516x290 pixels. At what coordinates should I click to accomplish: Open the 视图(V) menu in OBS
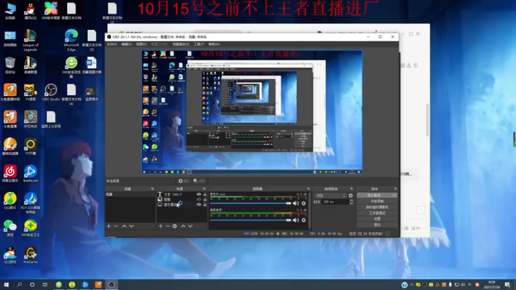pyautogui.click(x=141, y=44)
